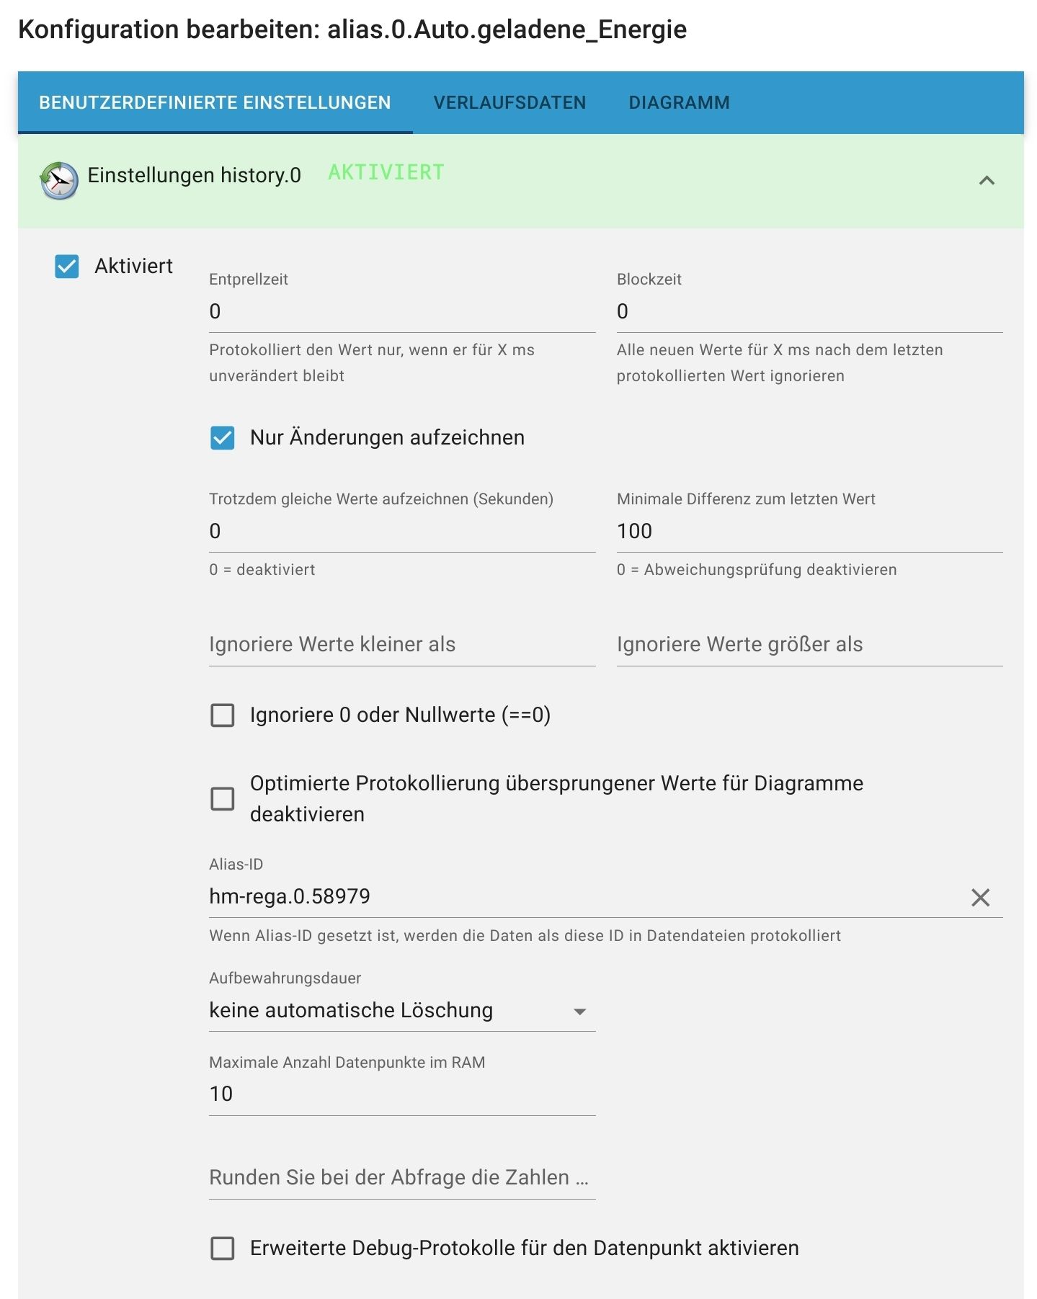
Task: Collapse the history.0 settings panel chevron
Action: (987, 180)
